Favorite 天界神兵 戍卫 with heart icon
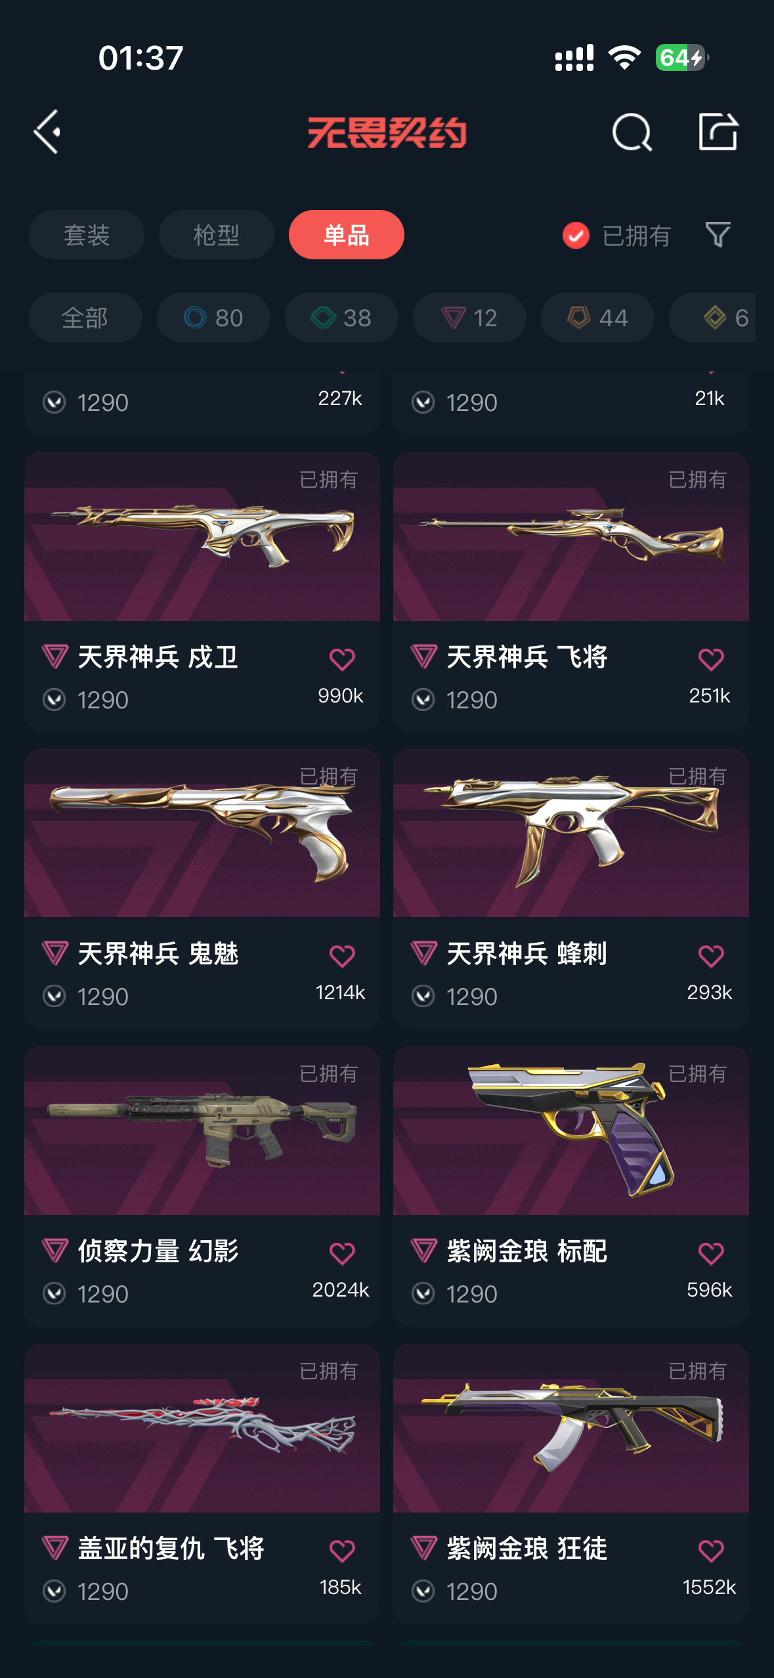The width and height of the screenshot is (774, 1678). point(342,659)
